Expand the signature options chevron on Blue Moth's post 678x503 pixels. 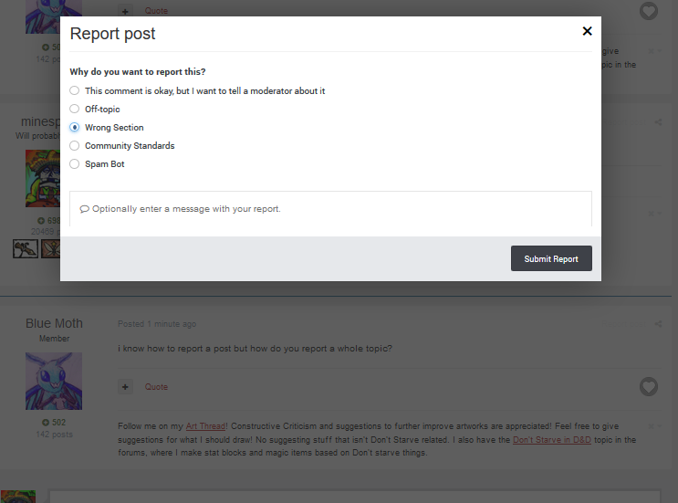point(657,426)
